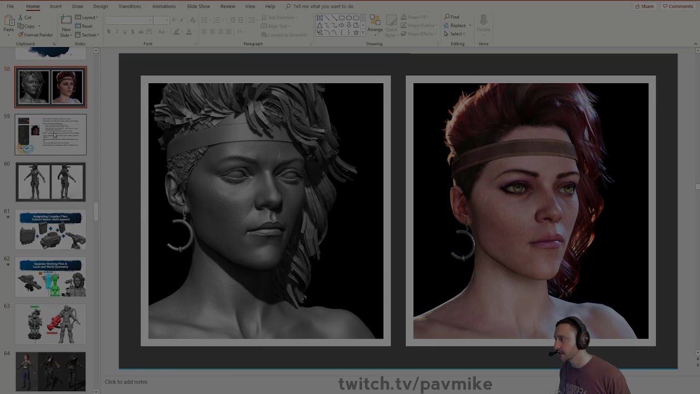This screenshot has height=394, width=700.
Task: Pick the Rectangle shape from the shapes gallery
Action: [341, 18]
